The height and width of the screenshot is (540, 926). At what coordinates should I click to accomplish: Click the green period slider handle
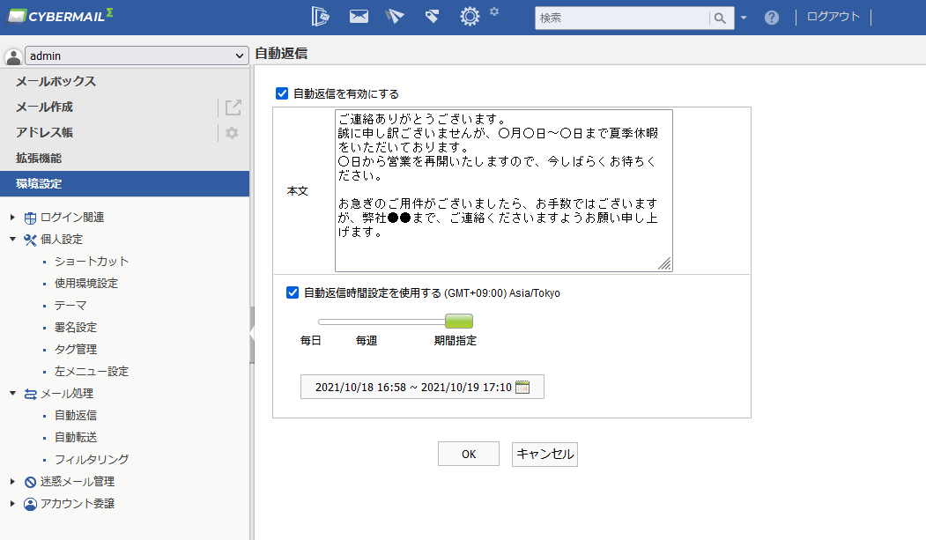459,321
